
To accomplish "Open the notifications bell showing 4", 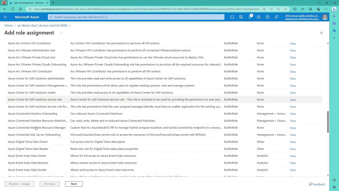I will pyautogui.click(x=250, y=17).
